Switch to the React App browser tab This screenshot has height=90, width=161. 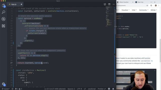pos(140,2)
